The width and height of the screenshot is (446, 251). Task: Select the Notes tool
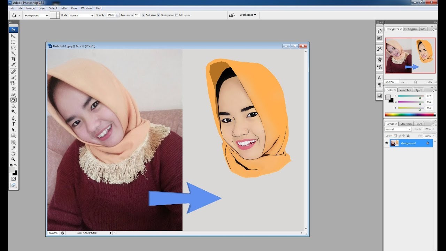coord(13,142)
